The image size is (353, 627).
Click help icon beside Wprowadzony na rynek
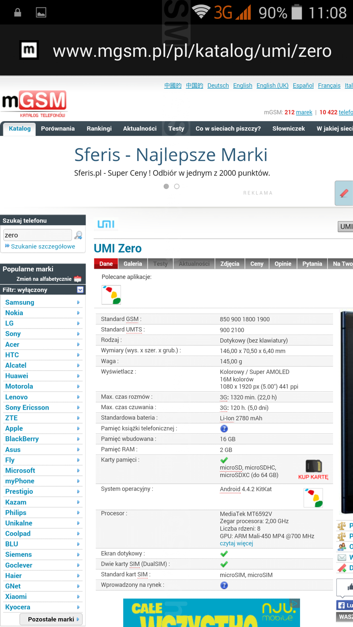click(224, 585)
